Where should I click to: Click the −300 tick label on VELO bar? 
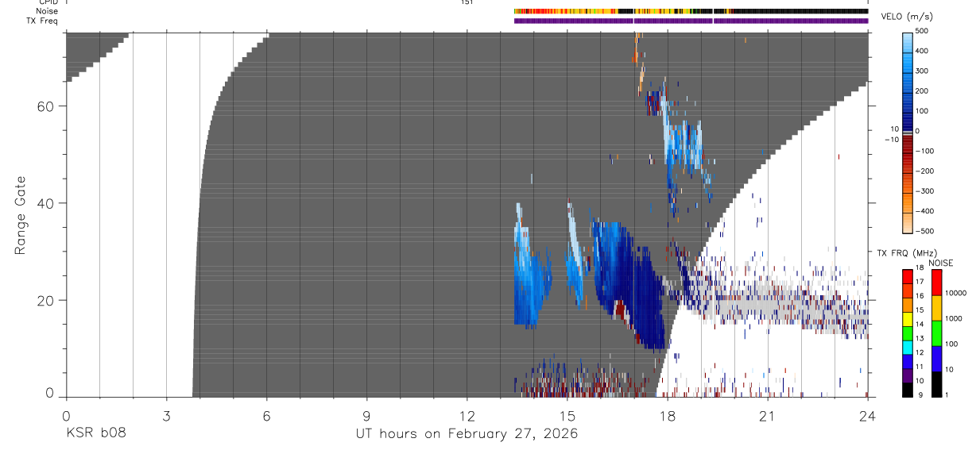[924, 191]
